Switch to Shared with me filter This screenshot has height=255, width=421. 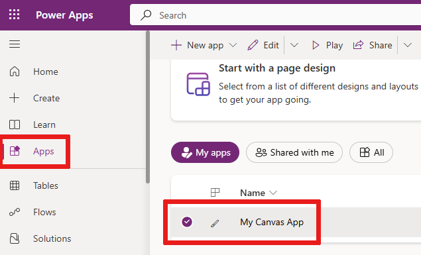pyautogui.click(x=294, y=152)
